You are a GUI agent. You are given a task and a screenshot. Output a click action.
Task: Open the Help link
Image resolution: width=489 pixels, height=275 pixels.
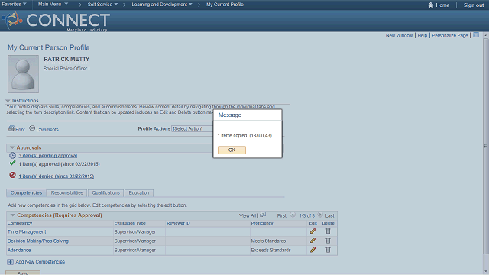point(423,35)
